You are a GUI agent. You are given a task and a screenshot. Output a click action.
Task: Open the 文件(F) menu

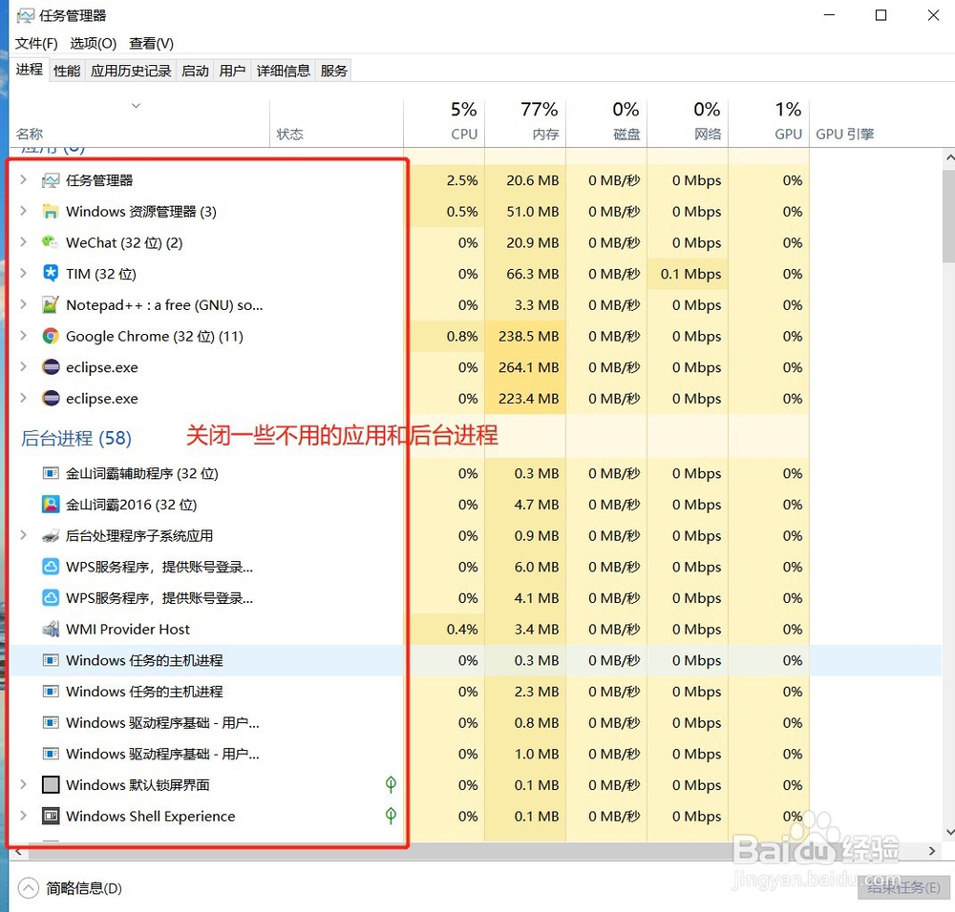(36, 44)
